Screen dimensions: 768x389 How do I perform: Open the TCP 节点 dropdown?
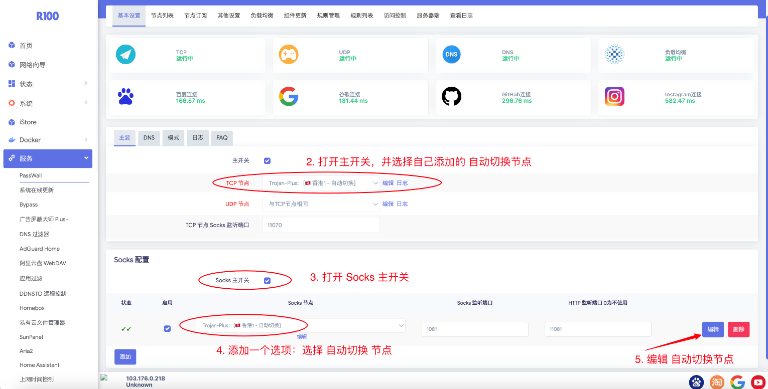[x=320, y=183]
